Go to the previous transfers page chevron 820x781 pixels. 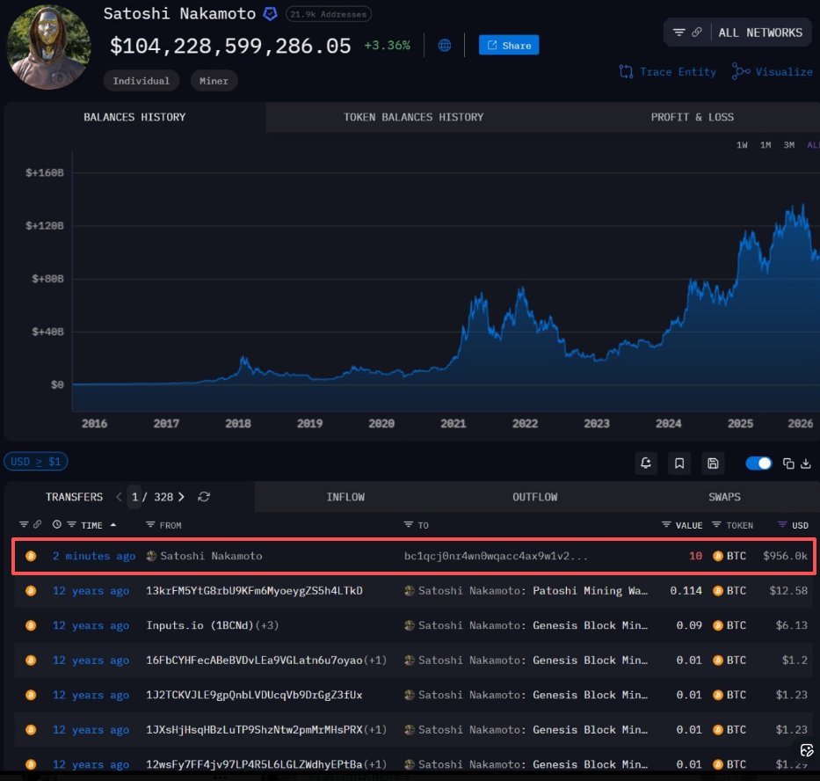click(119, 497)
